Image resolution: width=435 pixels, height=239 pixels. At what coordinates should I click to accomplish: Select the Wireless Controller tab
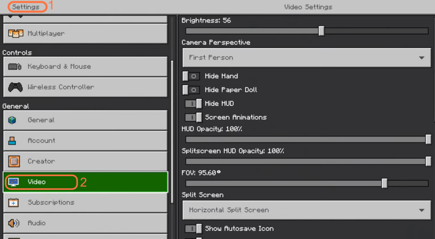(x=85, y=87)
